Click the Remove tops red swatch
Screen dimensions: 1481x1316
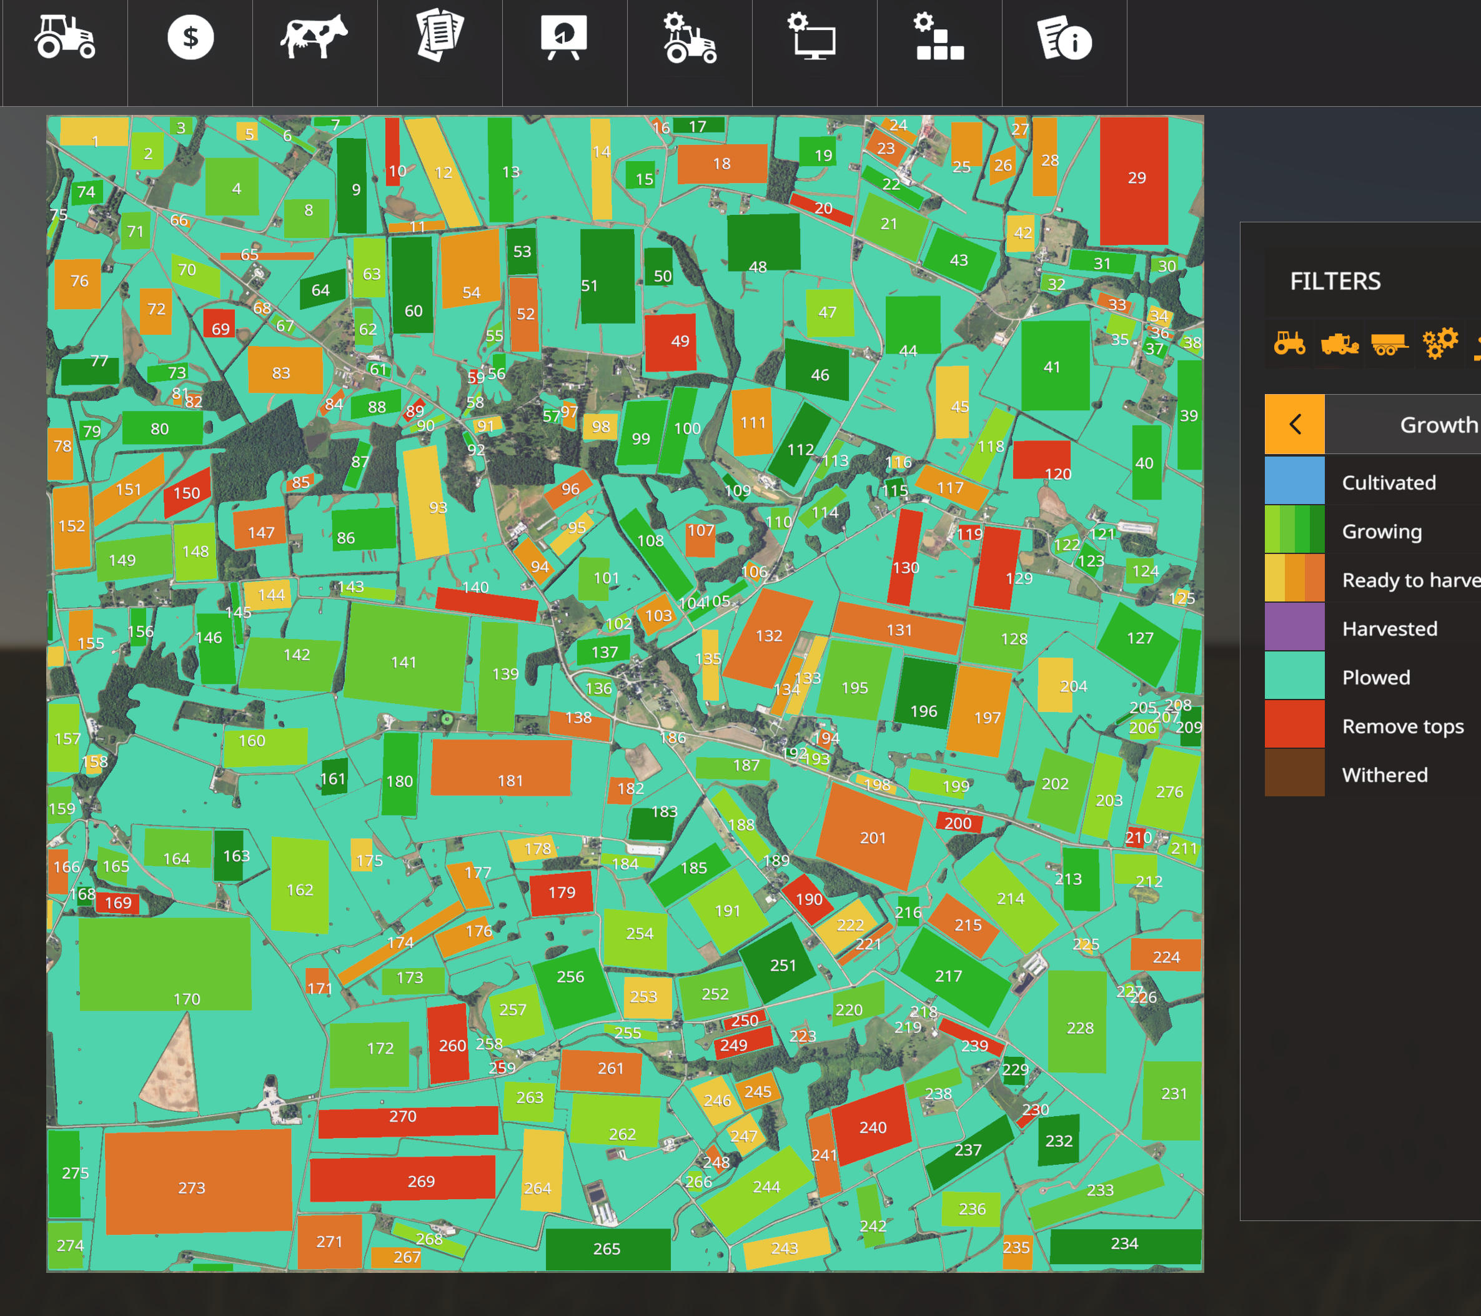click(x=1295, y=724)
